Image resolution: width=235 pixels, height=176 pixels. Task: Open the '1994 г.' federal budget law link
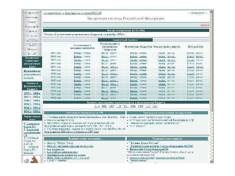27,111
